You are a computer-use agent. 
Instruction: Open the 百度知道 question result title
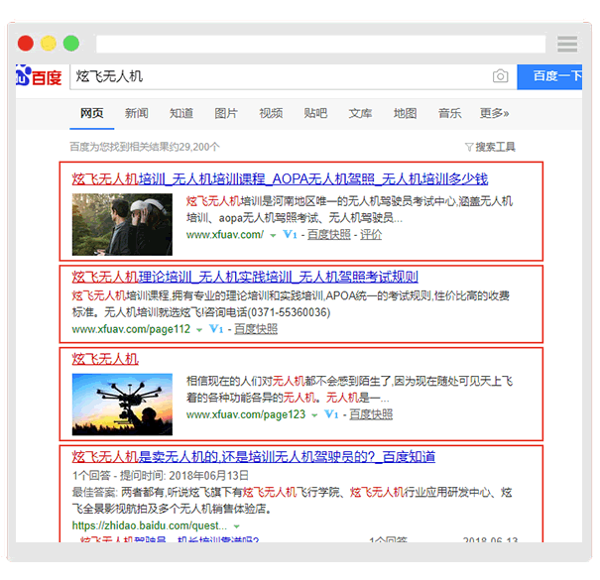pos(253,456)
